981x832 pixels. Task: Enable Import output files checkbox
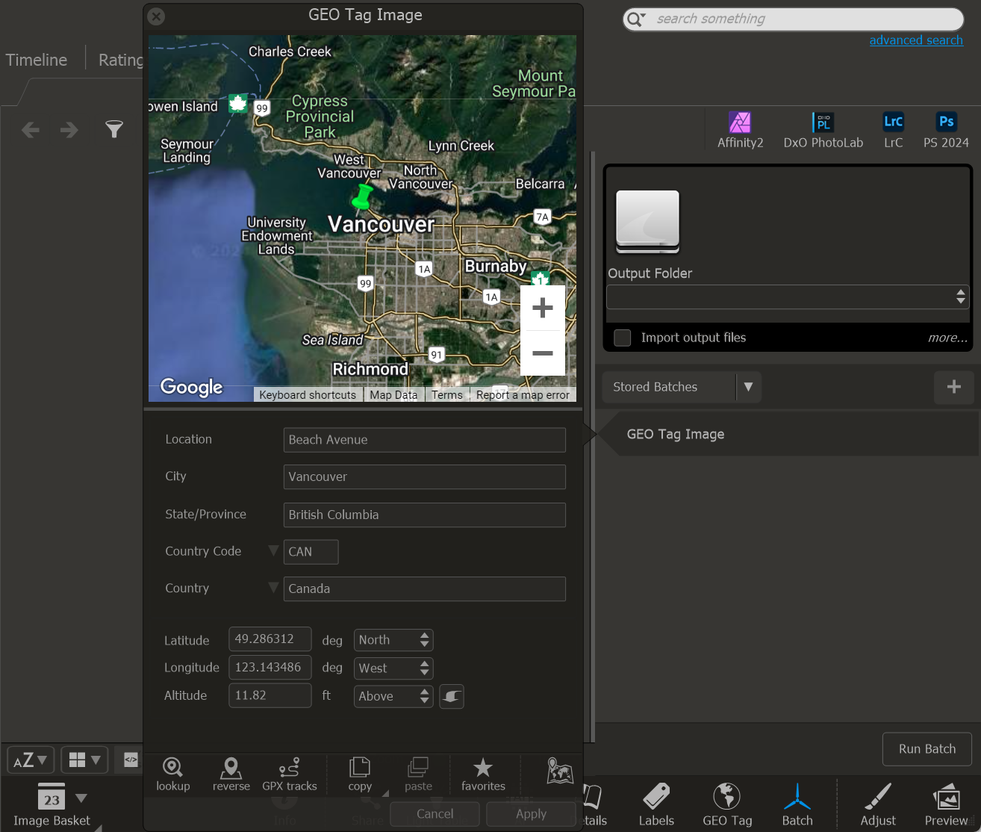click(623, 338)
